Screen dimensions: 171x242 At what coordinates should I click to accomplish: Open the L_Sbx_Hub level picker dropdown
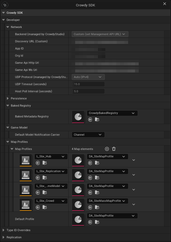point(51,157)
